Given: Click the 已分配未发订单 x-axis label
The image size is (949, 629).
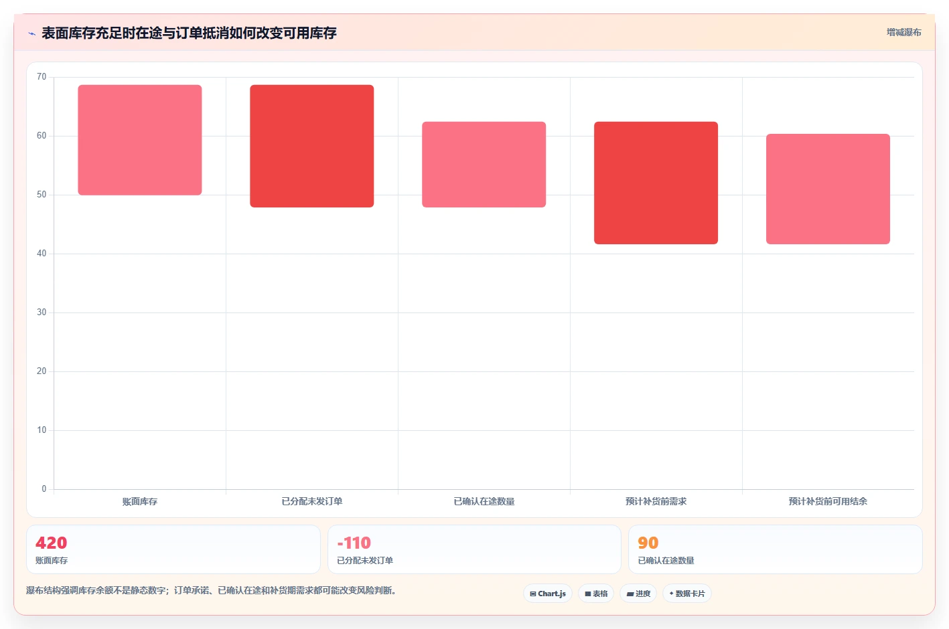Looking at the screenshot, I should [312, 501].
